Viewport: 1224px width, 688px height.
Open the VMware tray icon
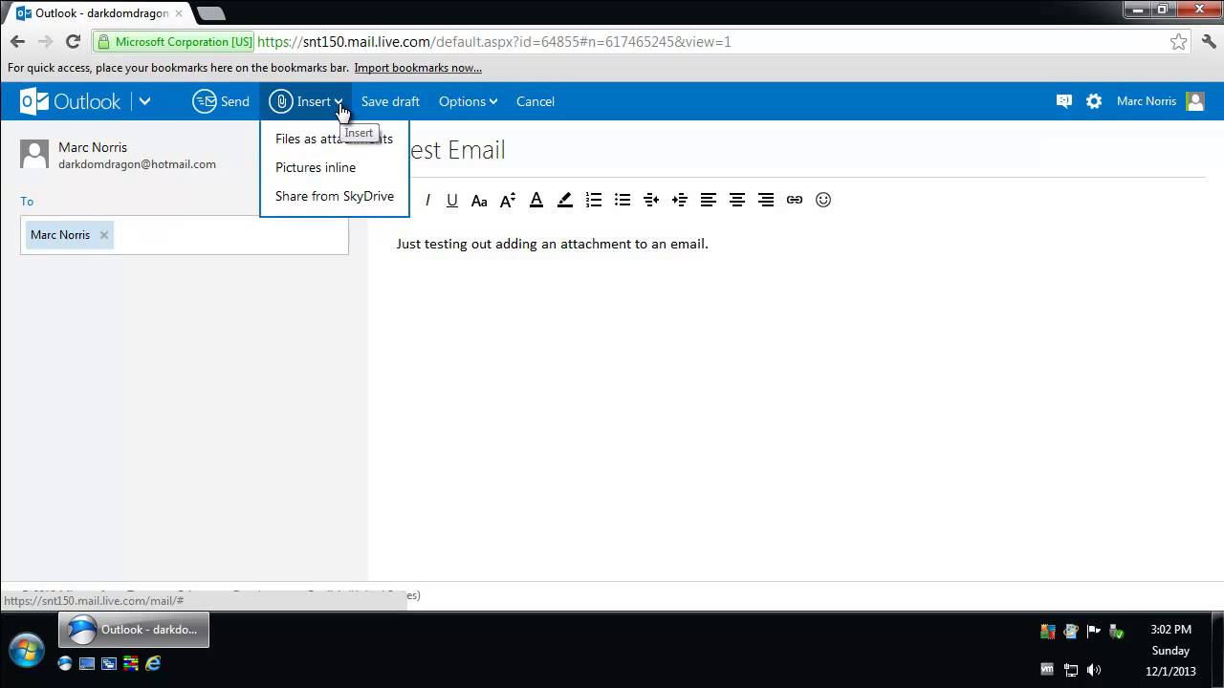[x=1047, y=670]
